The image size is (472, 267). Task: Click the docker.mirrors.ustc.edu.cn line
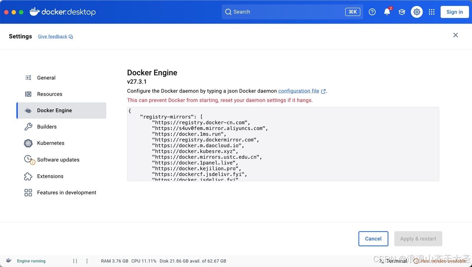(x=207, y=157)
